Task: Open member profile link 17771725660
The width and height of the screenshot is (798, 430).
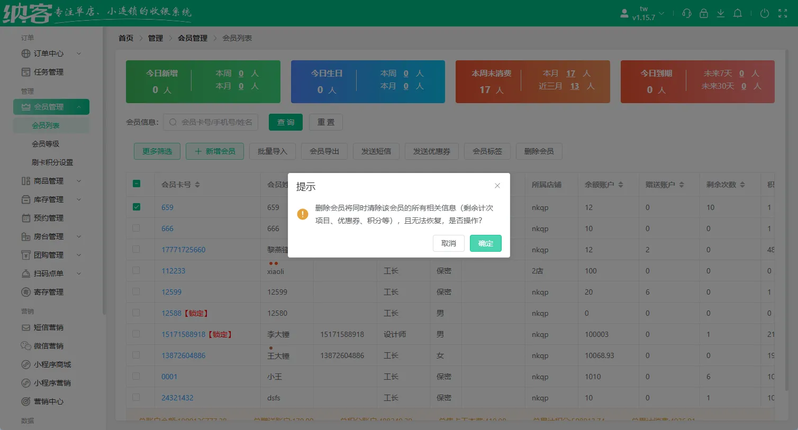Action: (x=183, y=249)
